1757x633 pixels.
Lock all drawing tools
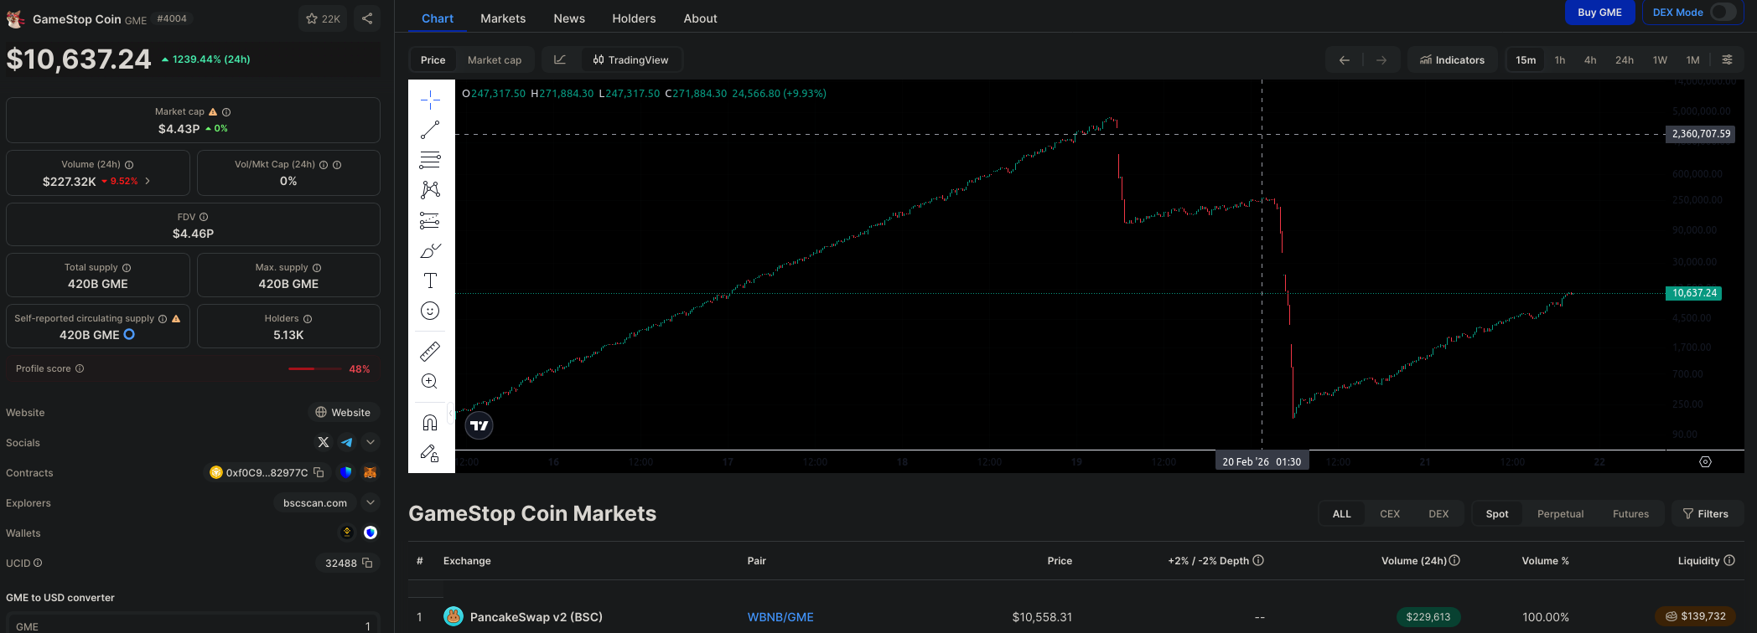pyautogui.click(x=430, y=453)
